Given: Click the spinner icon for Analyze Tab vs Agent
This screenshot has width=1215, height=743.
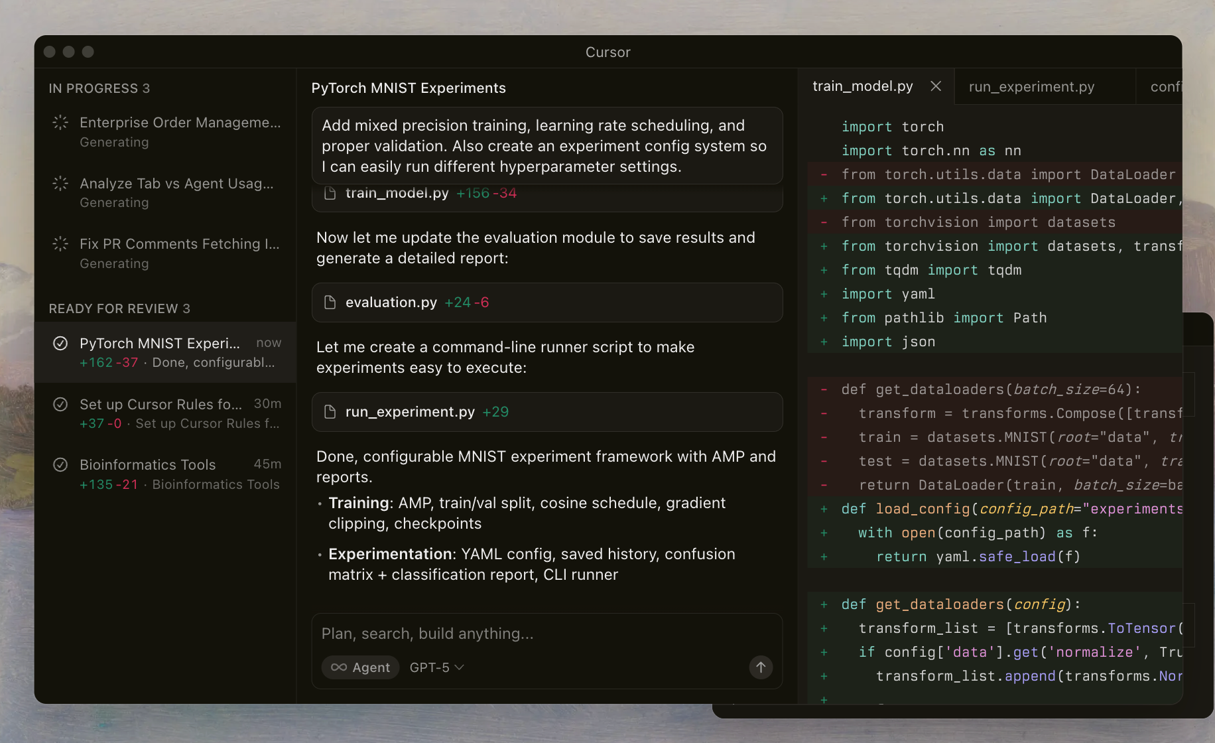Looking at the screenshot, I should [x=60, y=184].
